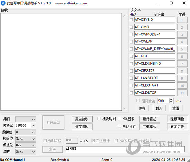Image resolution: width=190 pixels, height=162 pixels.
Task: Send command 2 AT+GMR
Action: [x=182, y=27]
